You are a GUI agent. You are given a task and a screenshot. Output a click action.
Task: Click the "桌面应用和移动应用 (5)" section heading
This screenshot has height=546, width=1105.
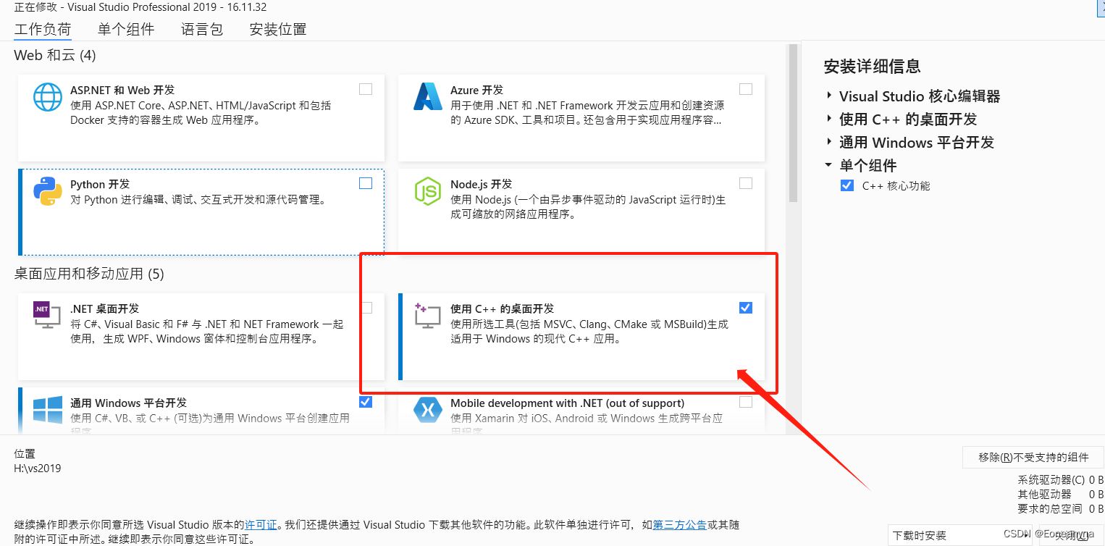[89, 274]
